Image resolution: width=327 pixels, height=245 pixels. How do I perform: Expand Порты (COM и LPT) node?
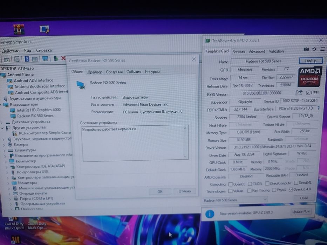click(x=10, y=199)
